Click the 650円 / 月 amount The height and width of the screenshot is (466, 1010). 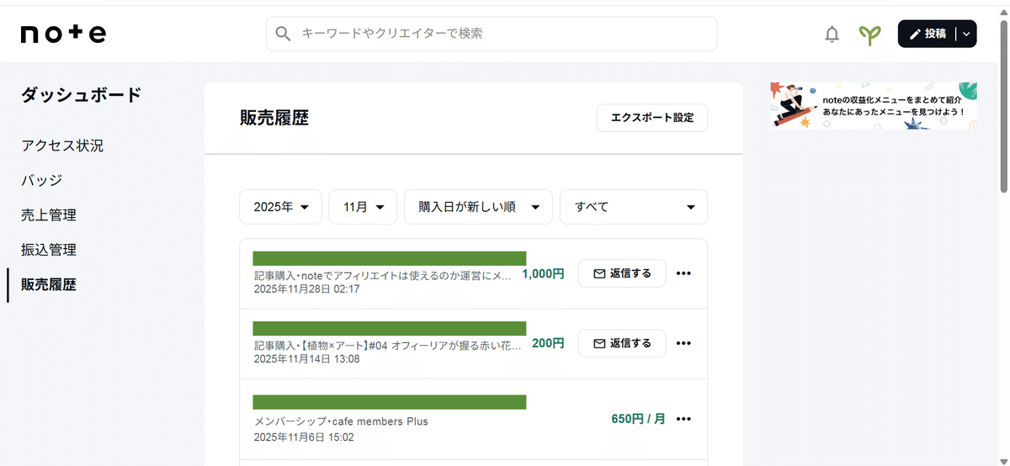point(638,419)
